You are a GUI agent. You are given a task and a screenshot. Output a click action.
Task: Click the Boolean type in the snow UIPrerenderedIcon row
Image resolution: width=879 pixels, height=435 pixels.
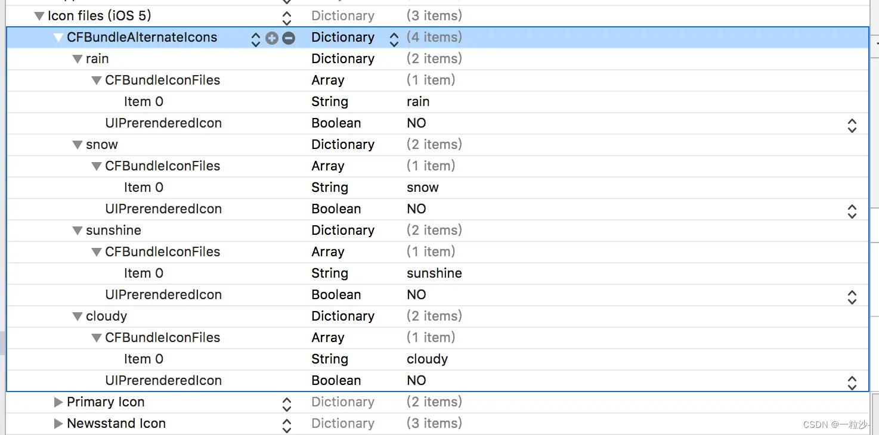point(336,209)
